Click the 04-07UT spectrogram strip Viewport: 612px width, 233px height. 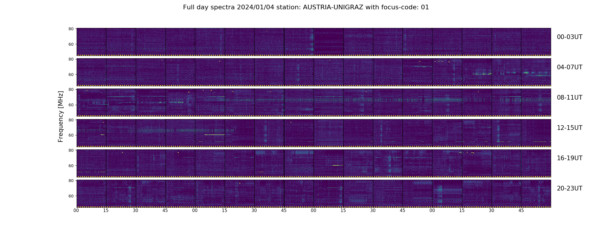[314, 72]
